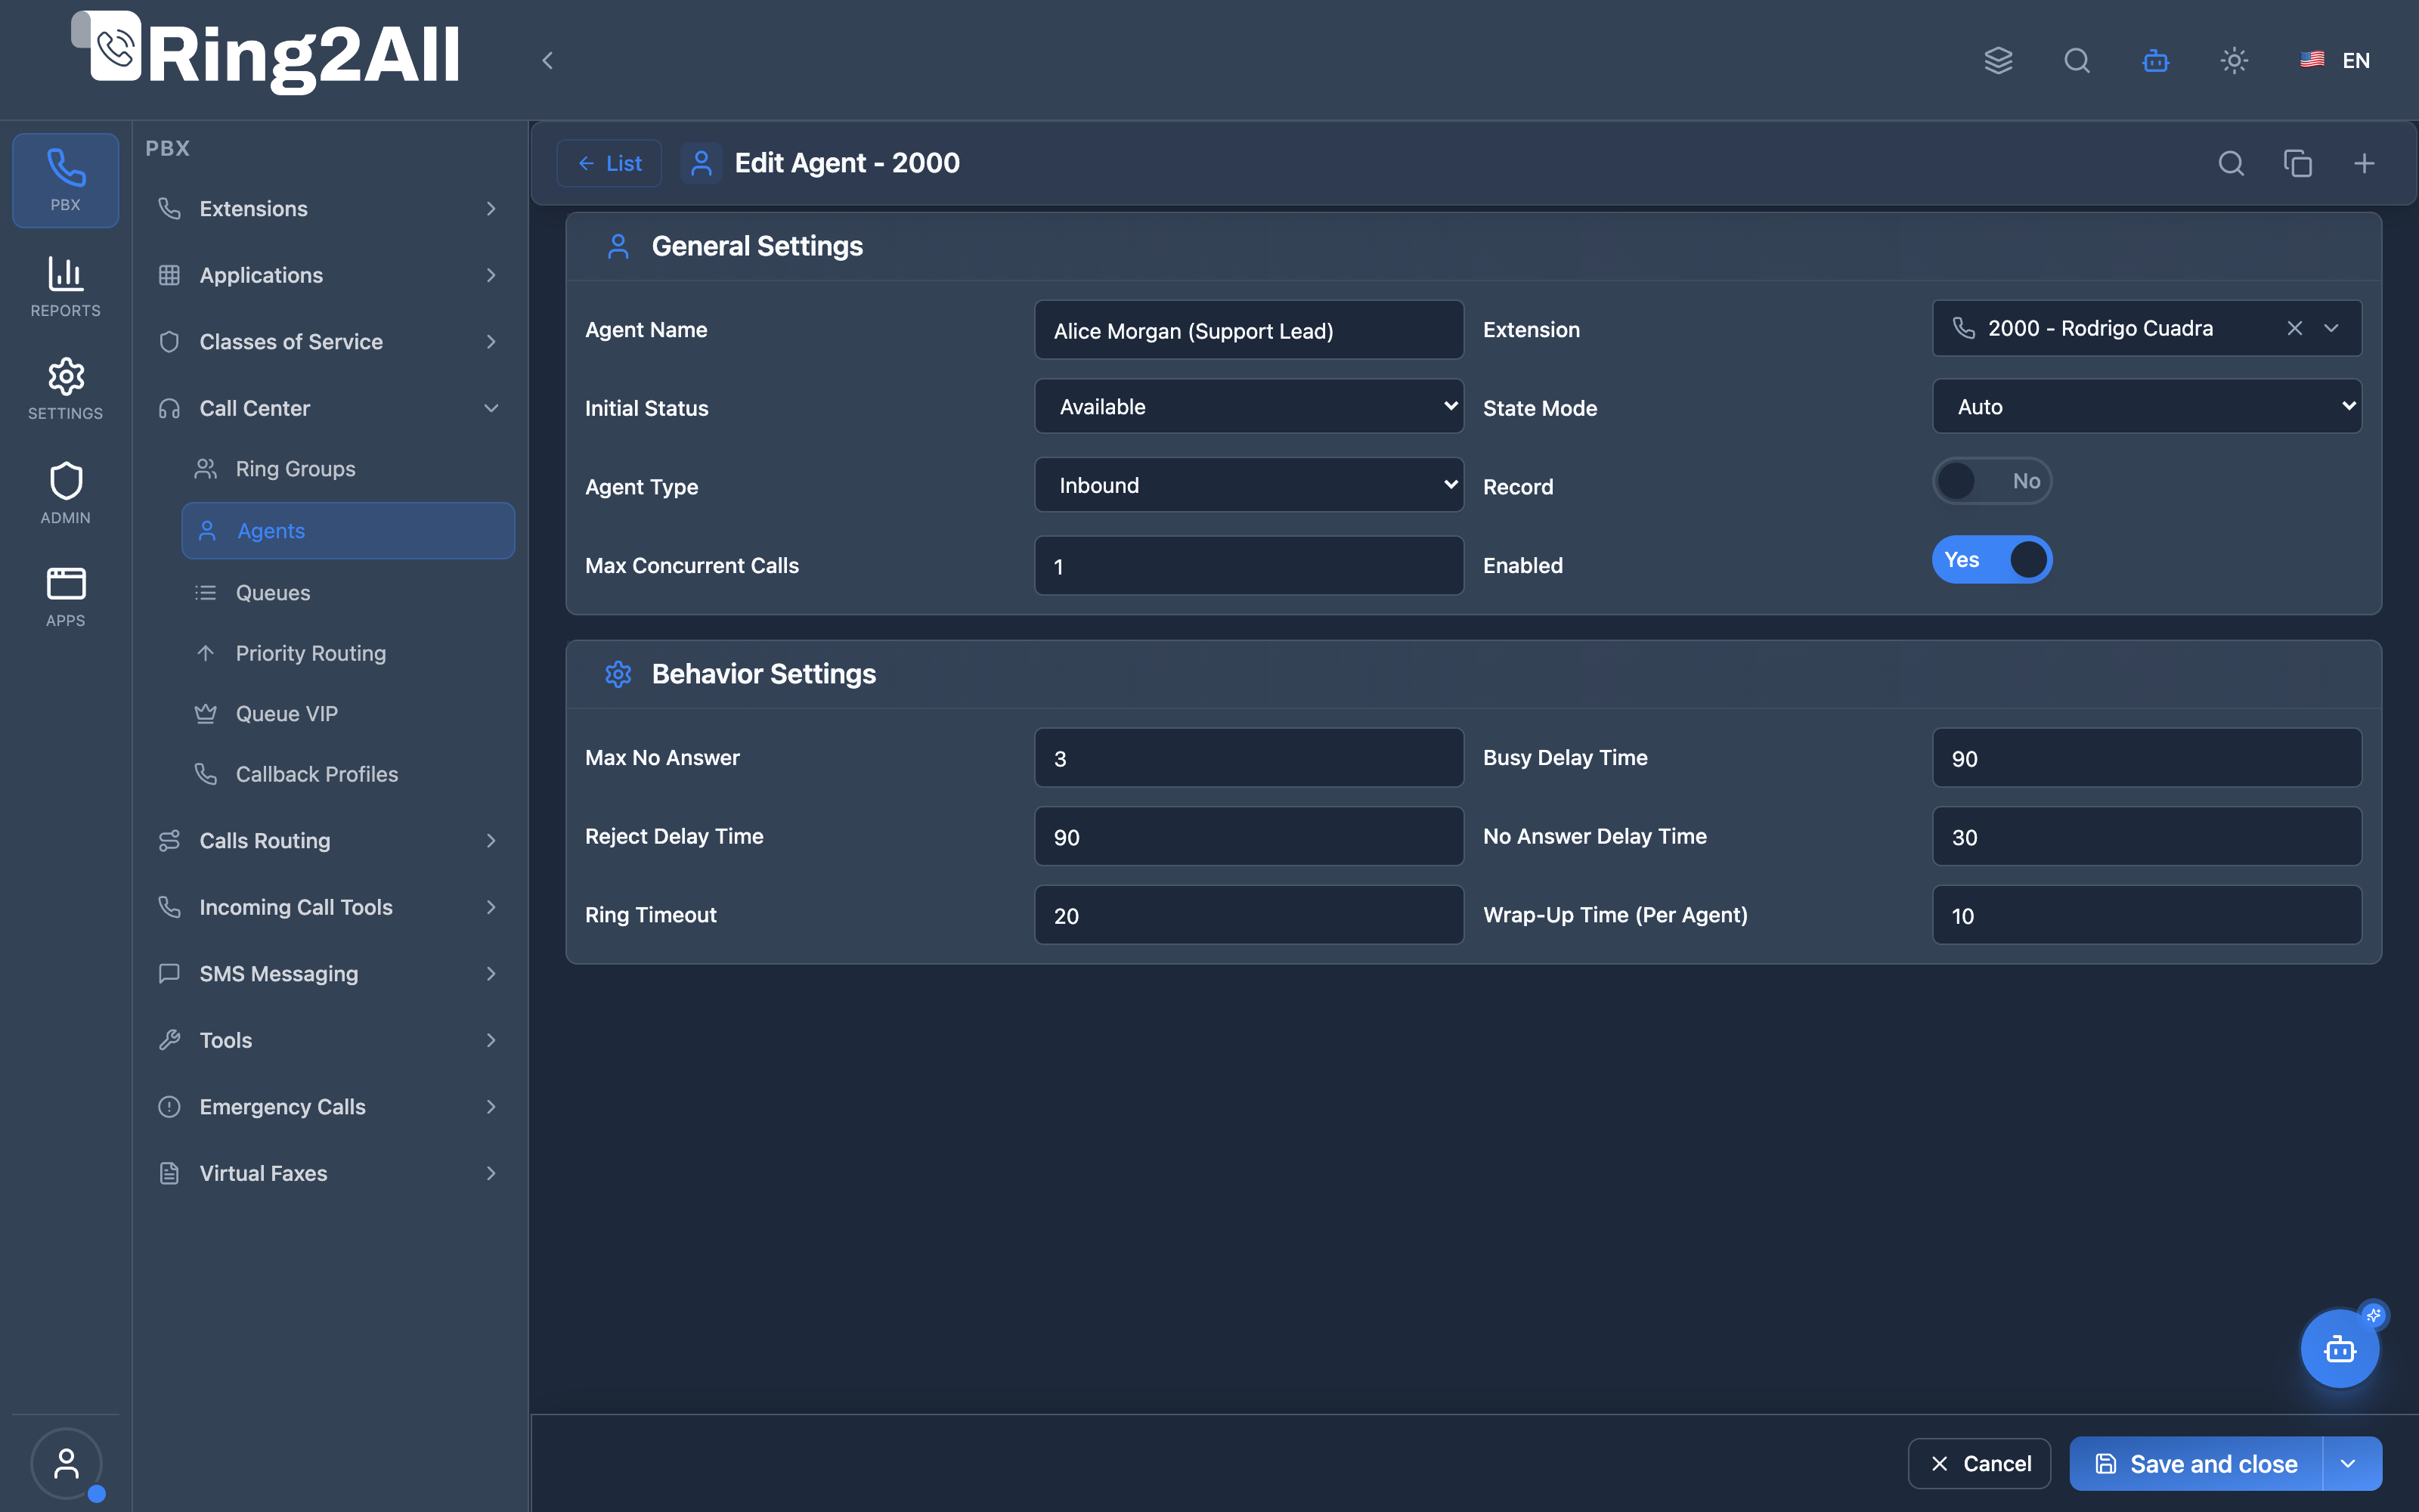Image resolution: width=2419 pixels, height=1512 pixels.
Task: Click the Cancel button
Action: pyautogui.click(x=1979, y=1463)
